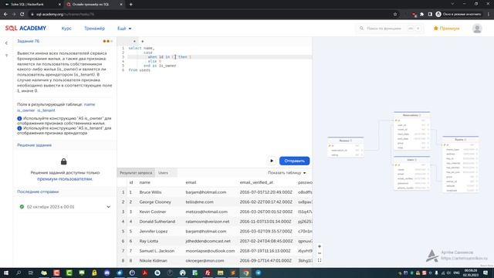Image resolution: width=494 pixels, height=278 pixels.
Task: Open the SQL Academy logo home link
Action: [25, 29]
